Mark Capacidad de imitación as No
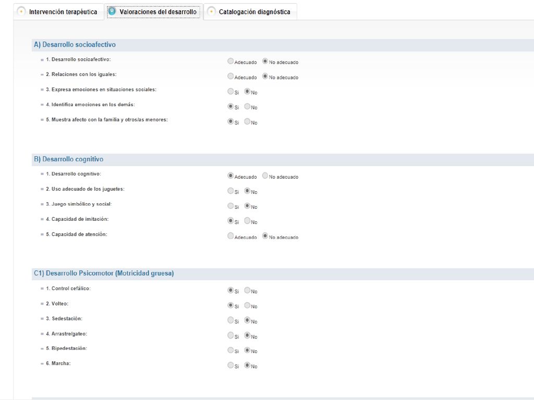This screenshot has height=400, width=534. [x=247, y=221]
